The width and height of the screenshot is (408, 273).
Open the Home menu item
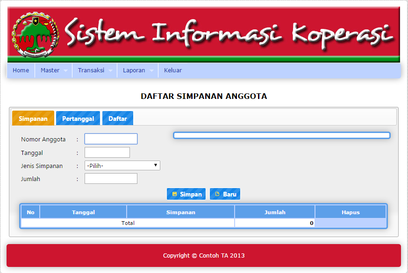point(21,70)
